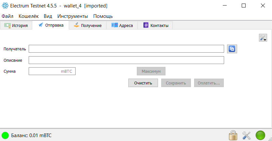Click the Получатель label
Image resolution: width=272 pixels, height=141 pixels.
(15, 49)
